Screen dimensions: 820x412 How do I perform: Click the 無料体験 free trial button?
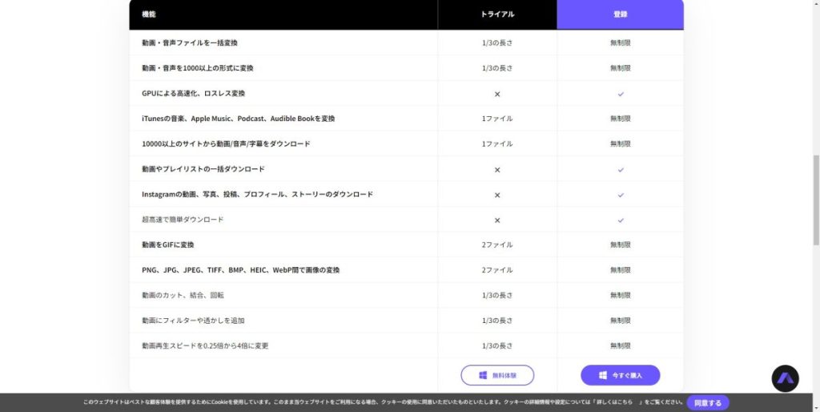click(497, 375)
